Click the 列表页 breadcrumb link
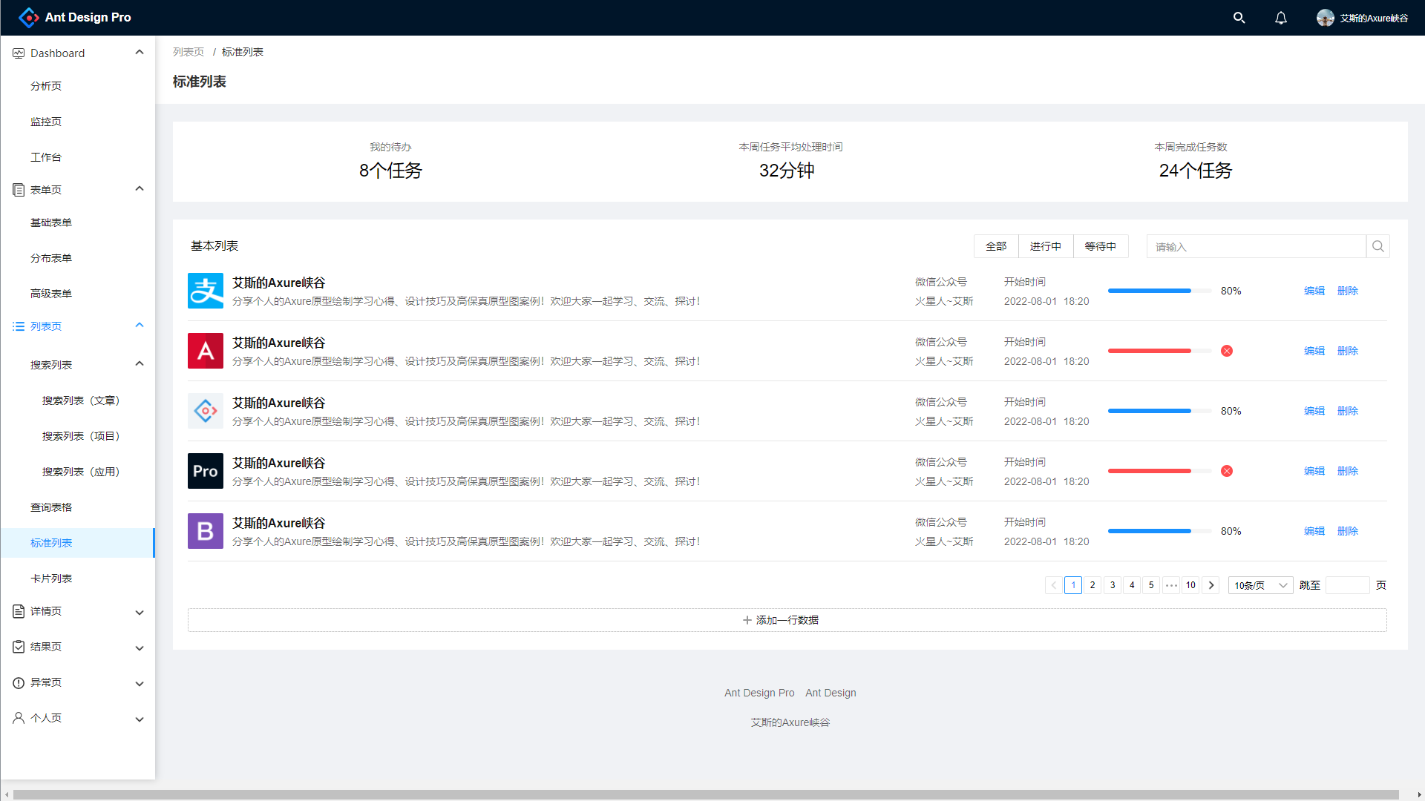This screenshot has height=801, width=1425. click(189, 52)
